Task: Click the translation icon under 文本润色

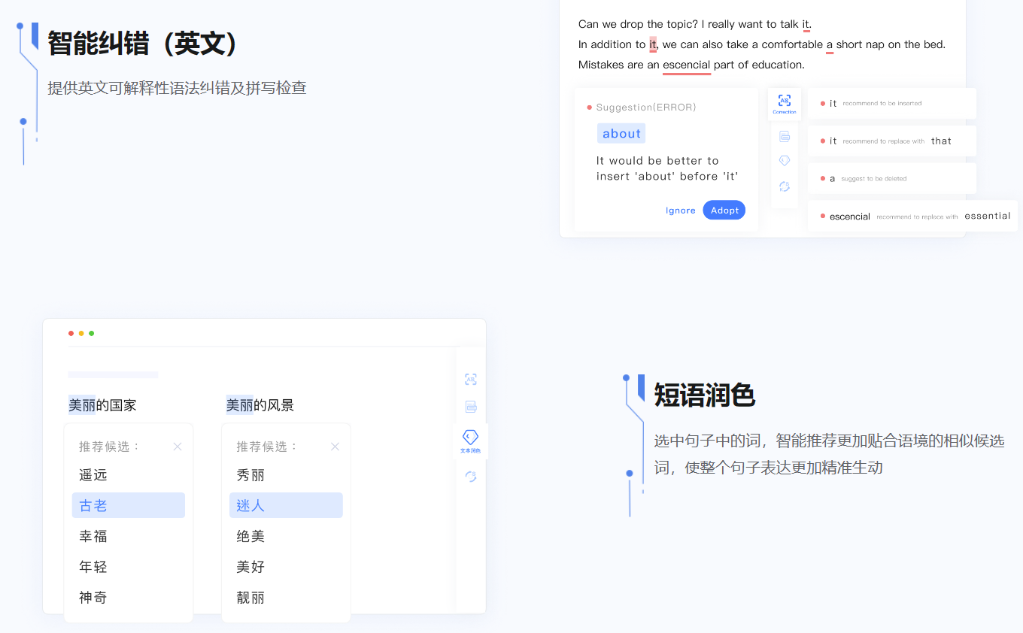Action: click(x=471, y=476)
